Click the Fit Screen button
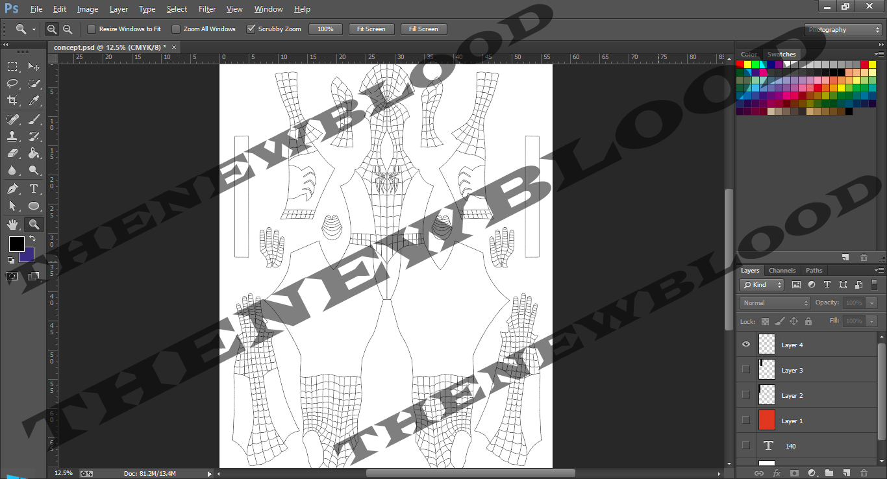The image size is (887, 479). click(371, 29)
